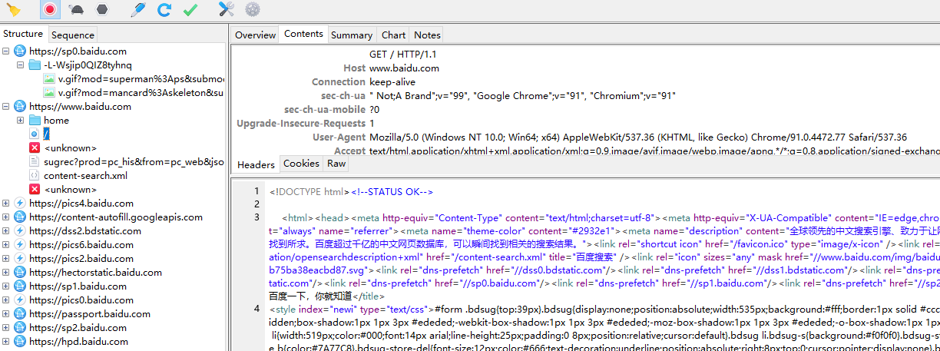The height and width of the screenshot is (351, 940).
Task: Select the Contents tab
Action: coord(304,34)
